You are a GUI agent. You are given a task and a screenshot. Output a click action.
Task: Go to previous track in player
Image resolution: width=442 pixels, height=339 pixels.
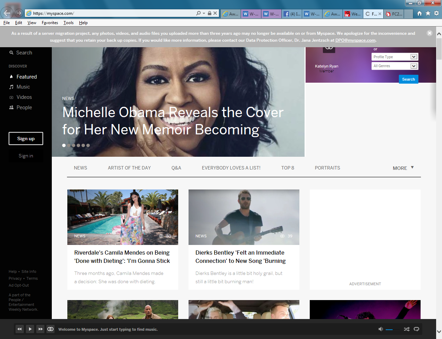(20, 329)
